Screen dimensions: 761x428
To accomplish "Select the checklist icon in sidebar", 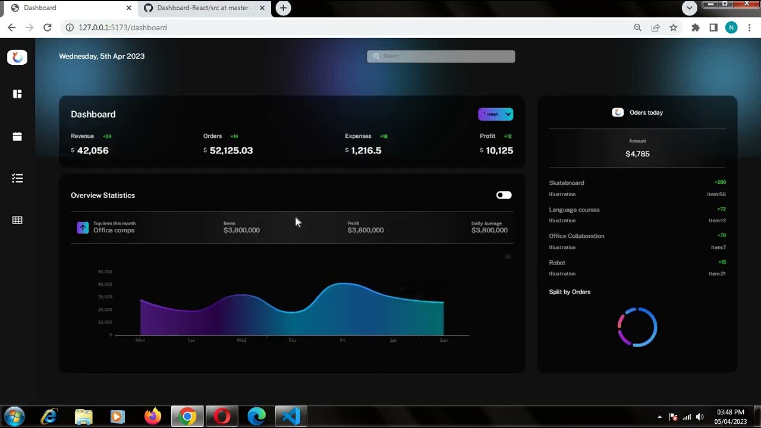I will (17, 178).
